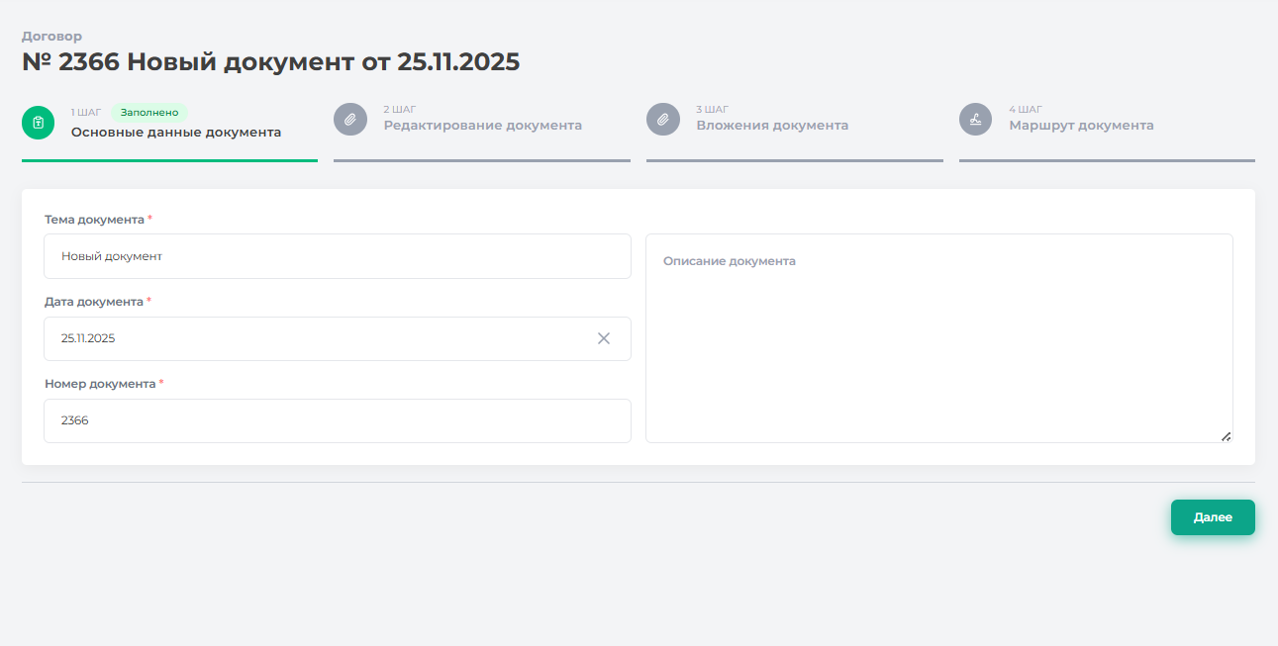Select the 'Маршрут документа' step

[1081, 126]
